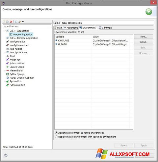Click the Select... button

(144, 42)
